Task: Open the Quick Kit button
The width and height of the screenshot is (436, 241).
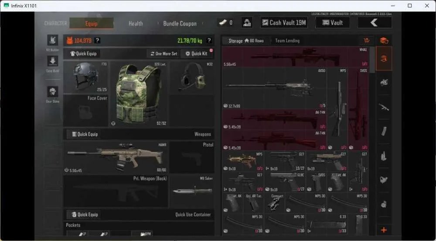Action: coord(197,54)
